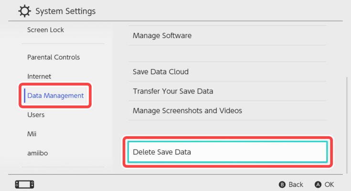Choose Mii from the sidebar
Image resolution: width=351 pixels, height=191 pixels.
pos(32,134)
